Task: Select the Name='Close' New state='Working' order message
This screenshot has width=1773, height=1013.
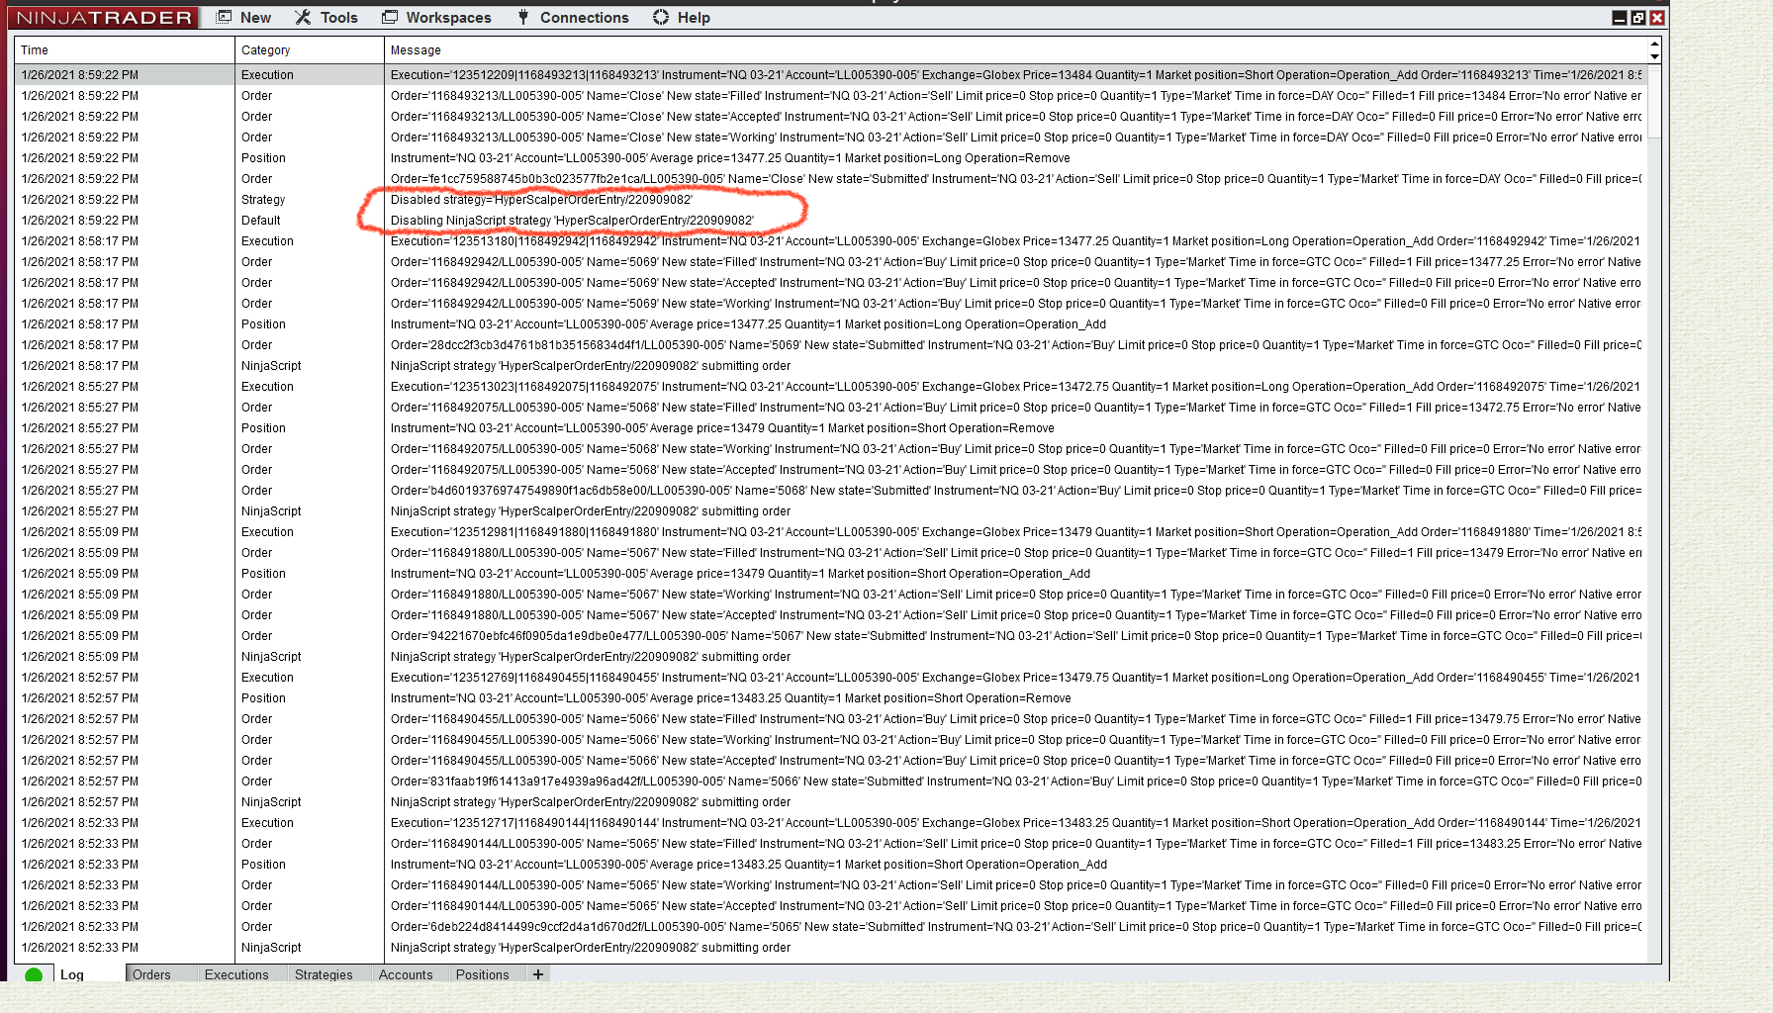Action: click(1016, 138)
